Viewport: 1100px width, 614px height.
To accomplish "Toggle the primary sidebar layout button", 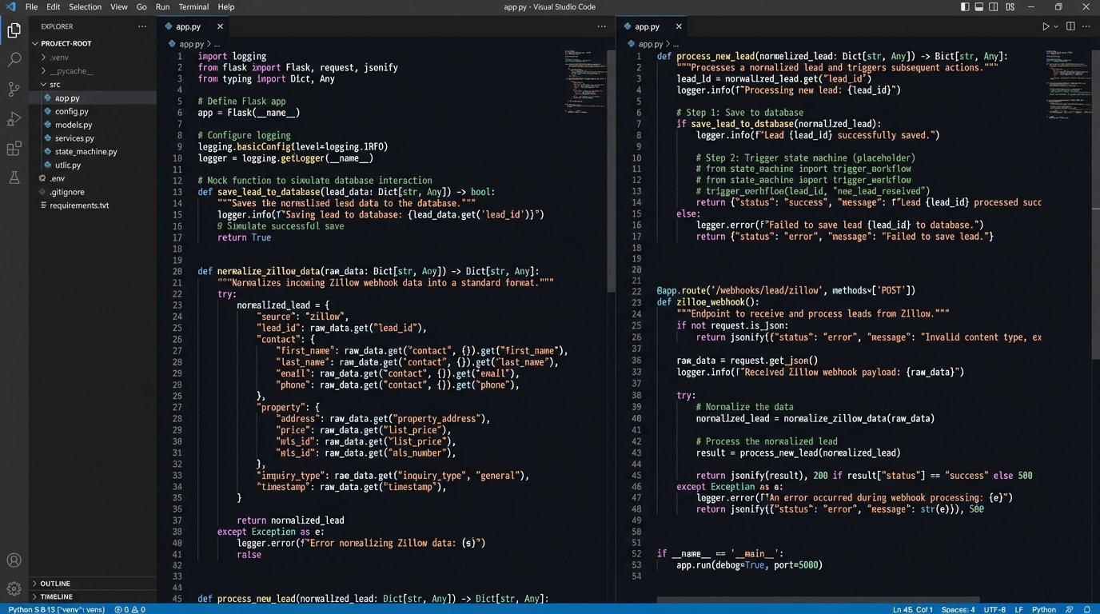I will (964, 7).
